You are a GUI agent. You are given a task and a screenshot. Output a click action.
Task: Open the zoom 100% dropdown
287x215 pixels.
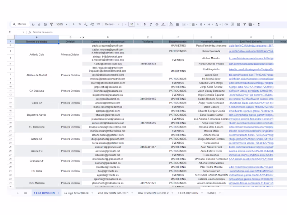coord(62,24)
